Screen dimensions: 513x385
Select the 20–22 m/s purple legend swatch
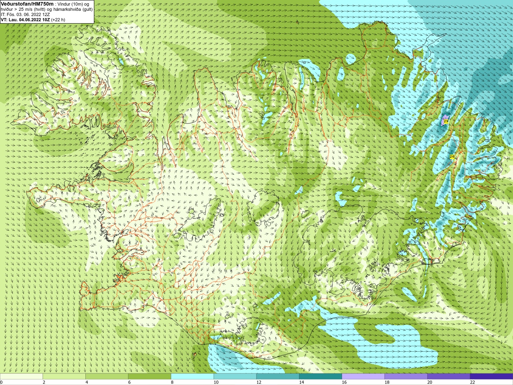click(449, 377)
